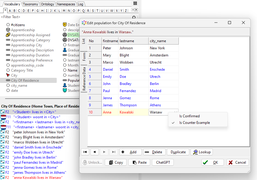Click the search magnifier beside the filter
The width and height of the screenshot is (257, 180).
click(x=134, y=18)
